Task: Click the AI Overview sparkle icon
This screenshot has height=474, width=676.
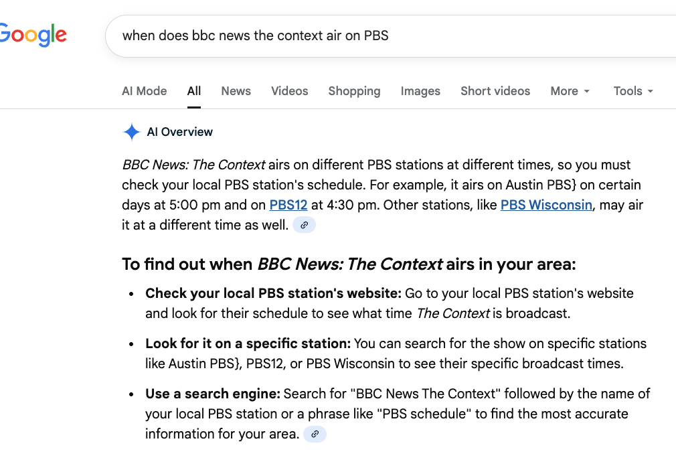Action: click(x=131, y=132)
